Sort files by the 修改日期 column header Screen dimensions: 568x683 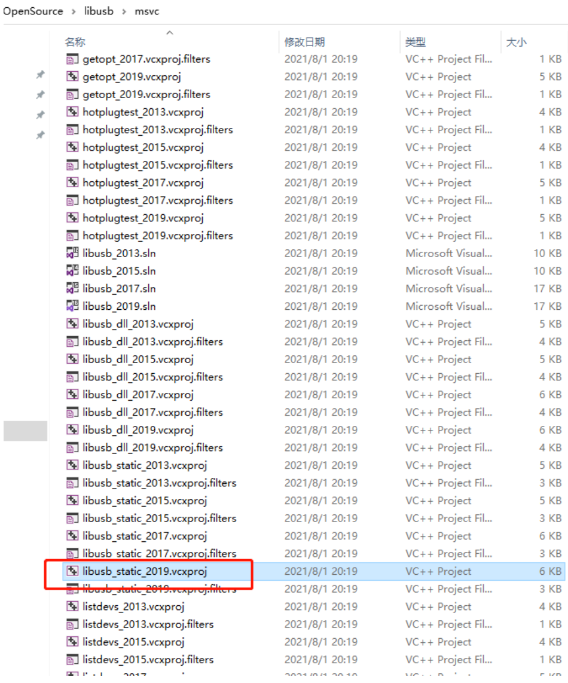pyautogui.click(x=303, y=42)
